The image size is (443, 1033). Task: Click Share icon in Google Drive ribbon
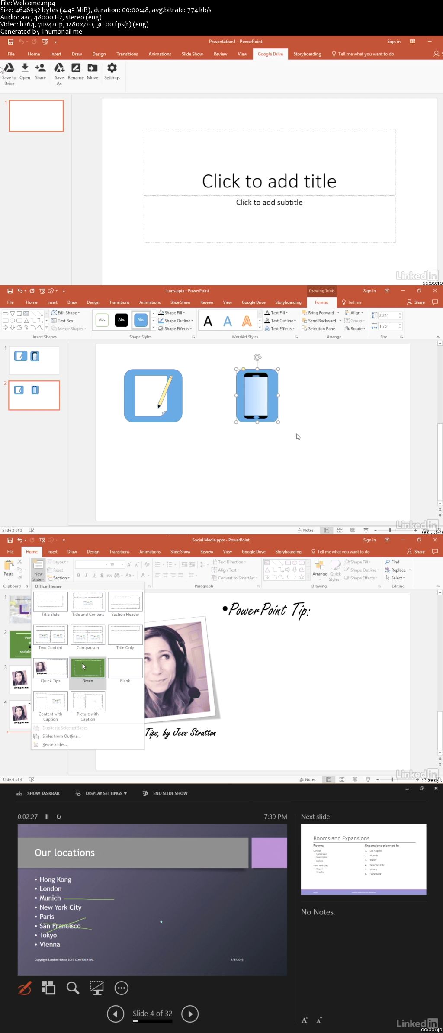(x=40, y=71)
